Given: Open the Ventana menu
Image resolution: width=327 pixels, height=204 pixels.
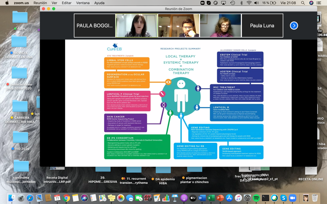Looking at the screenshot, I should (83, 3).
